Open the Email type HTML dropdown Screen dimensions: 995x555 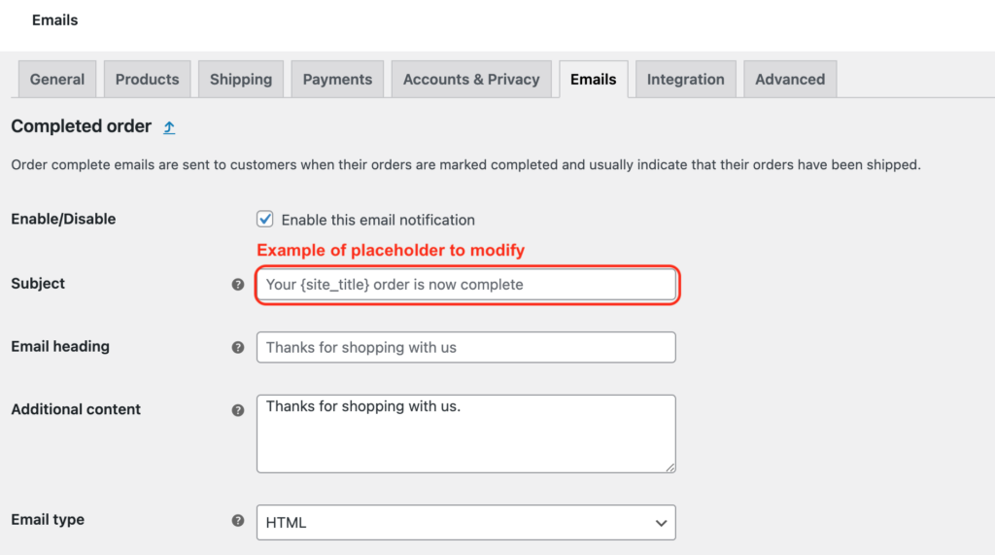click(x=465, y=523)
